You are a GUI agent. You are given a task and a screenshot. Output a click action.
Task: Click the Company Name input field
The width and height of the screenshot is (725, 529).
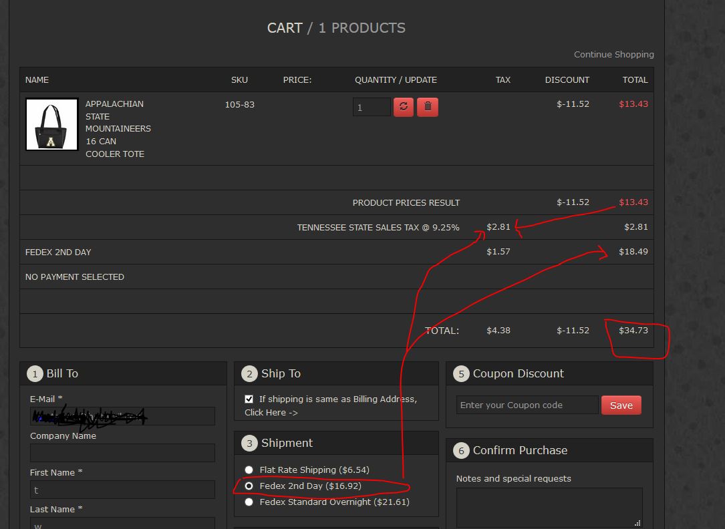(x=122, y=453)
